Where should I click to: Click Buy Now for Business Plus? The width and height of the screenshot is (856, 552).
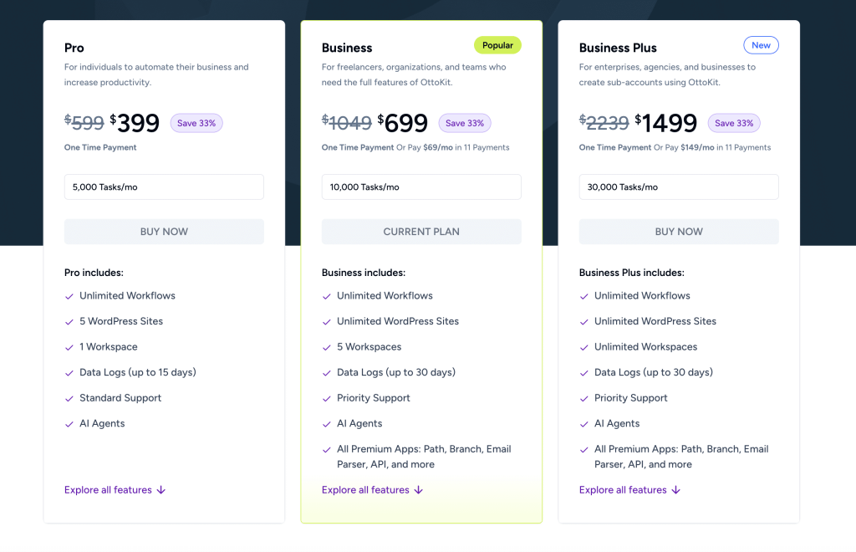679,232
